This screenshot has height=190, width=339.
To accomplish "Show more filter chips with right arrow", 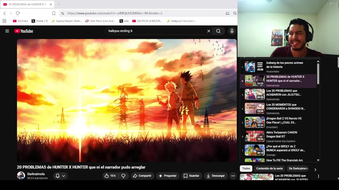I will [315, 169].
